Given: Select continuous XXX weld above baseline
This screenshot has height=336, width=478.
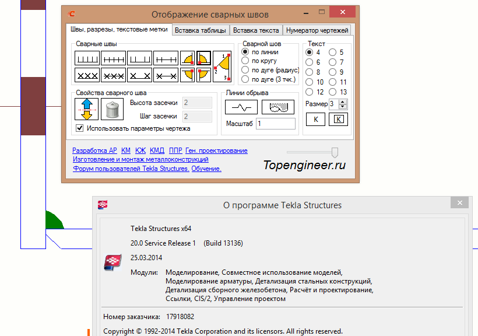Looking at the screenshot, I should 87,75.
